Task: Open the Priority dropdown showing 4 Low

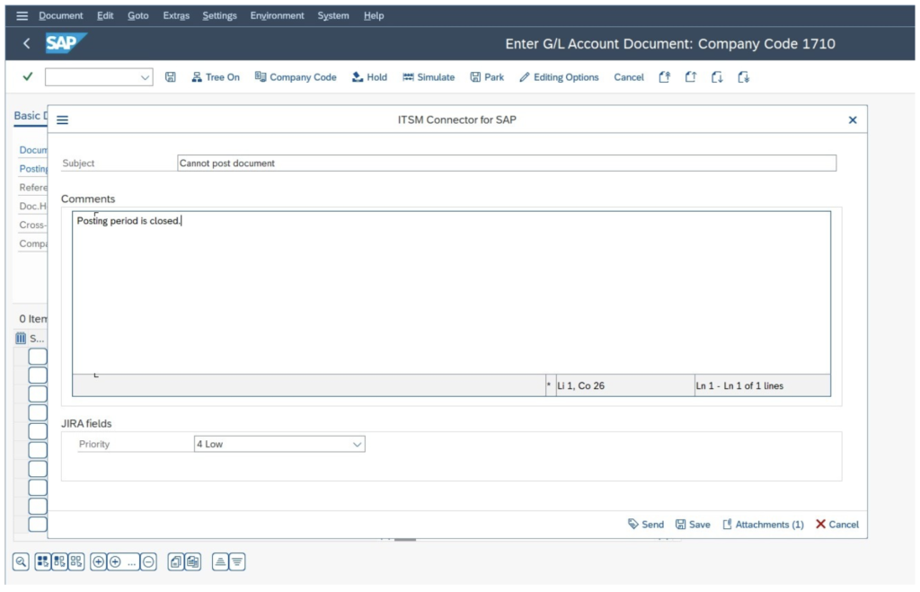Action: click(x=279, y=444)
